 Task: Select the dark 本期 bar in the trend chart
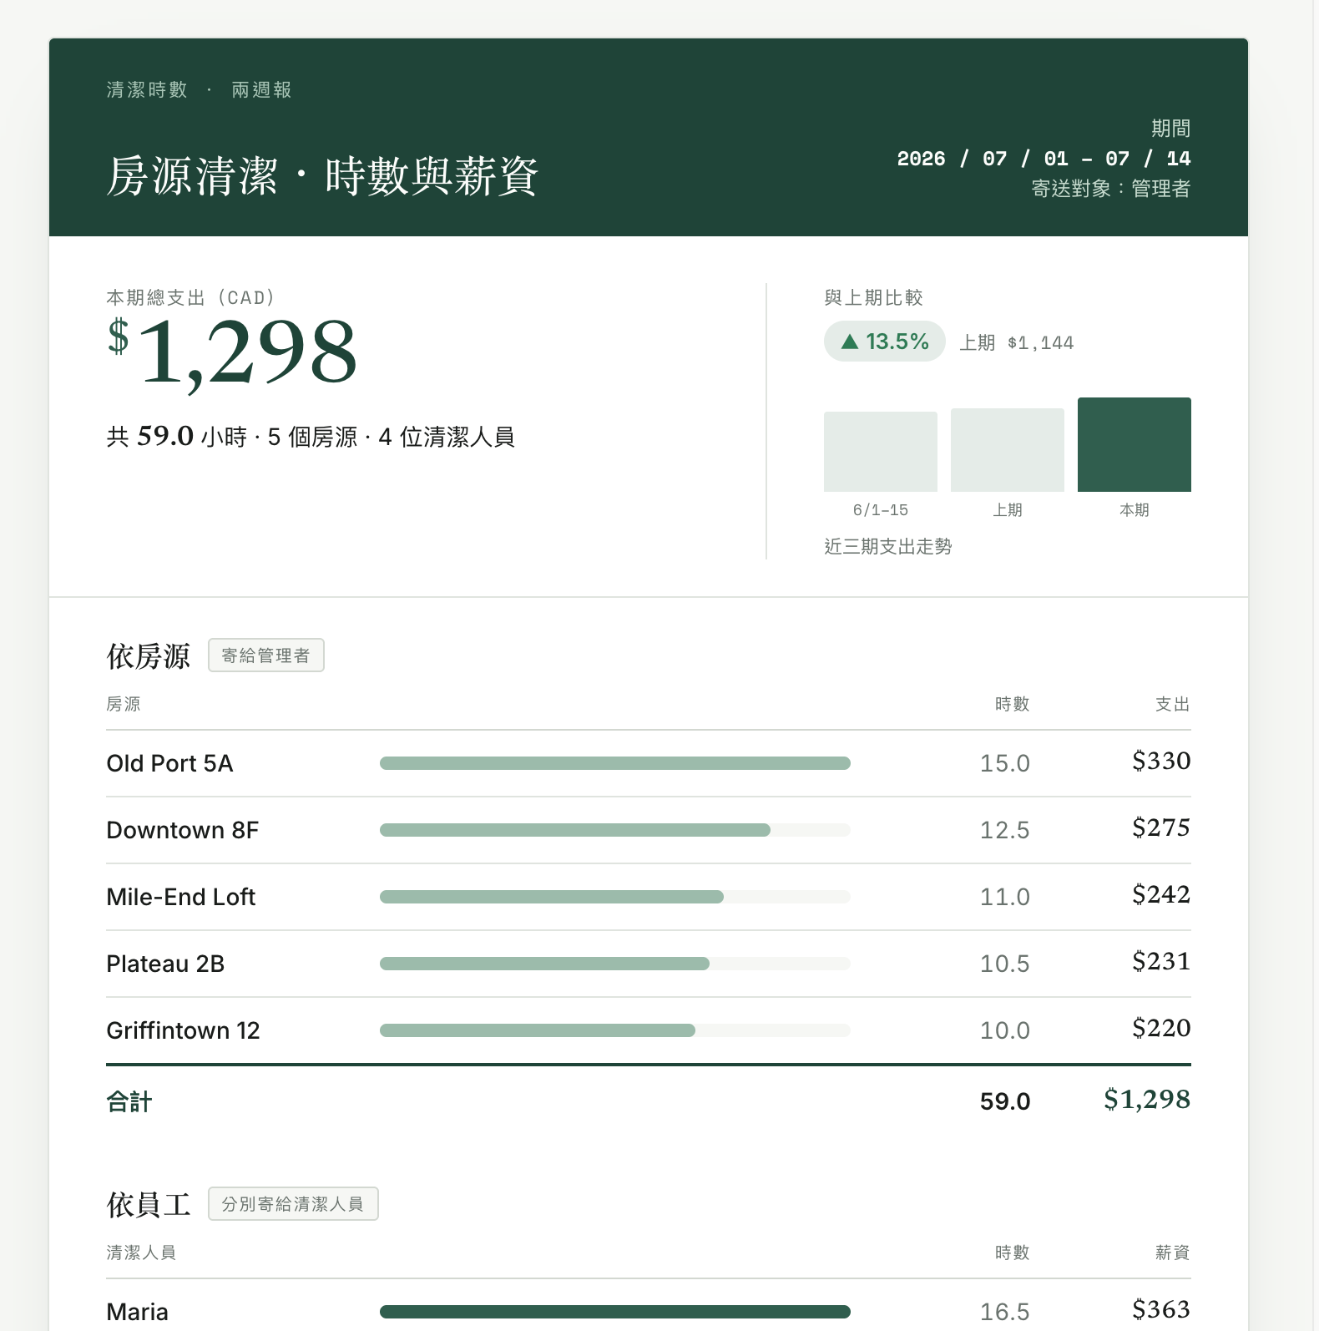(1134, 444)
